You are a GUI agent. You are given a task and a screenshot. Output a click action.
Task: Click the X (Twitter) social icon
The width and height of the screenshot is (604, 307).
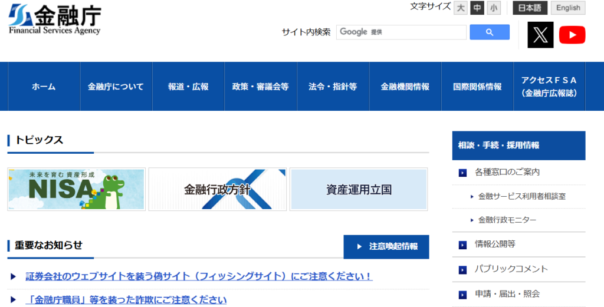point(540,35)
